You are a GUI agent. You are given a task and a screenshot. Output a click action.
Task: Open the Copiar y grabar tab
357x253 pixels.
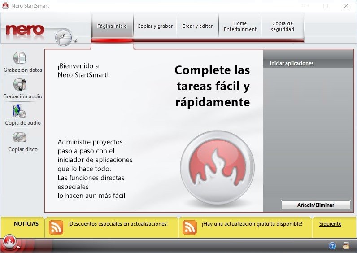155,26
